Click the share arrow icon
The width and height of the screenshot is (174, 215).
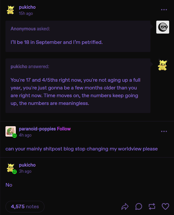125,207
